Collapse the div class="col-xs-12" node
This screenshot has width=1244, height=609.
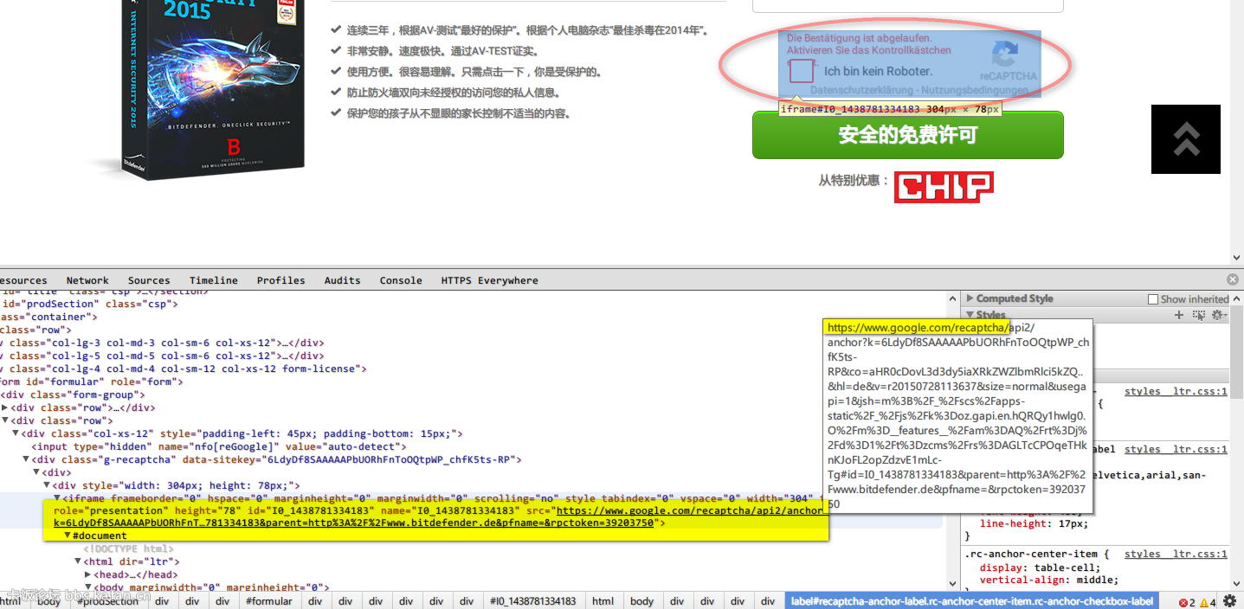click(16, 433)
